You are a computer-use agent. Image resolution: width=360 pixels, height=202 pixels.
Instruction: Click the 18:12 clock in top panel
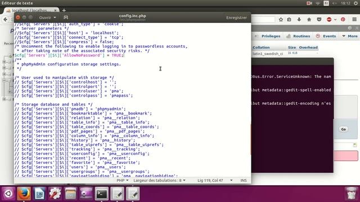(x=345, y=3)
